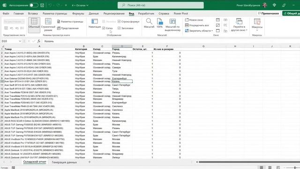Click the Поиск search box
This screenshot has height=169, width=300.
pos(160,5)
